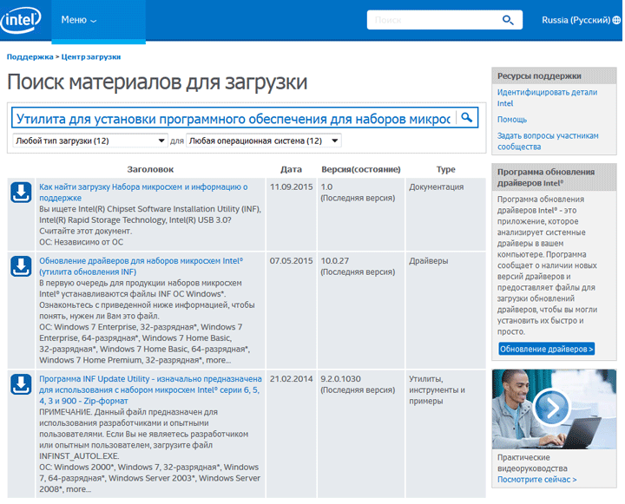Click the globe icon next to Russia (Русский)

coord(616,20)
